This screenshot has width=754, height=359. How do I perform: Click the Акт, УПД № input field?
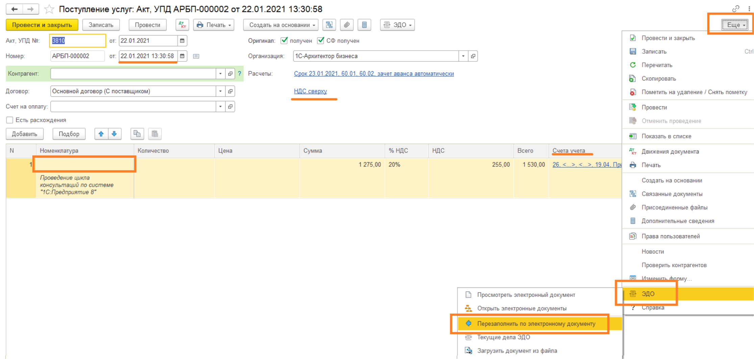(78, 41)
